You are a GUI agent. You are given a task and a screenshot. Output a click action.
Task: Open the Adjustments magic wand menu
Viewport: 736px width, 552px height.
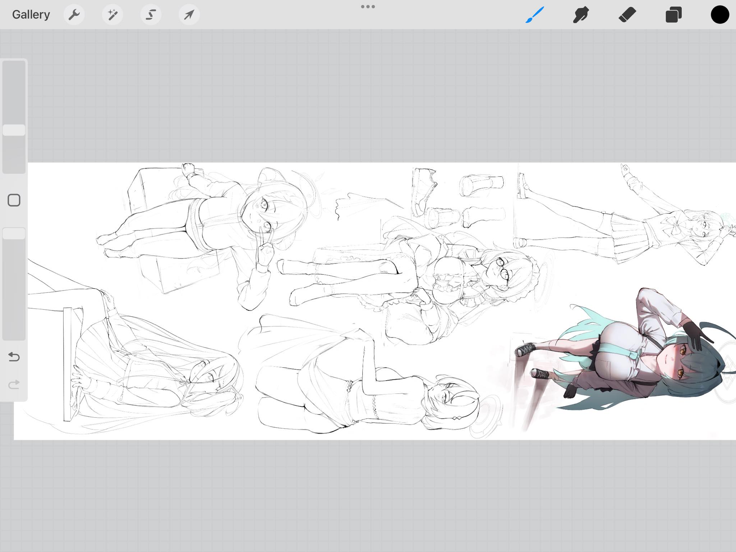(112, 15)
